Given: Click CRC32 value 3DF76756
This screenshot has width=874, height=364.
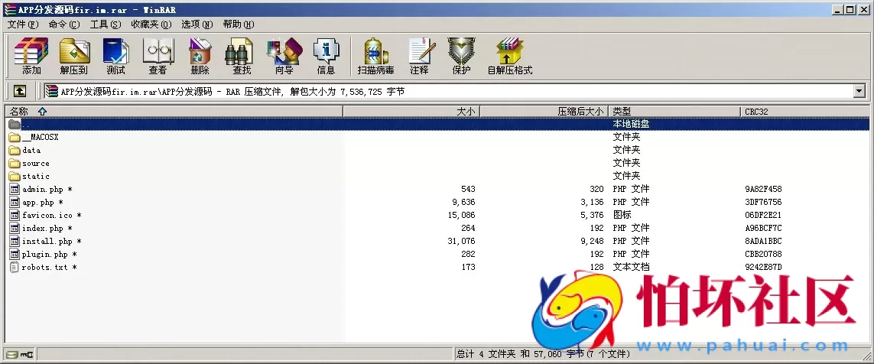Looking at the screenshot, I should point(763,203).
